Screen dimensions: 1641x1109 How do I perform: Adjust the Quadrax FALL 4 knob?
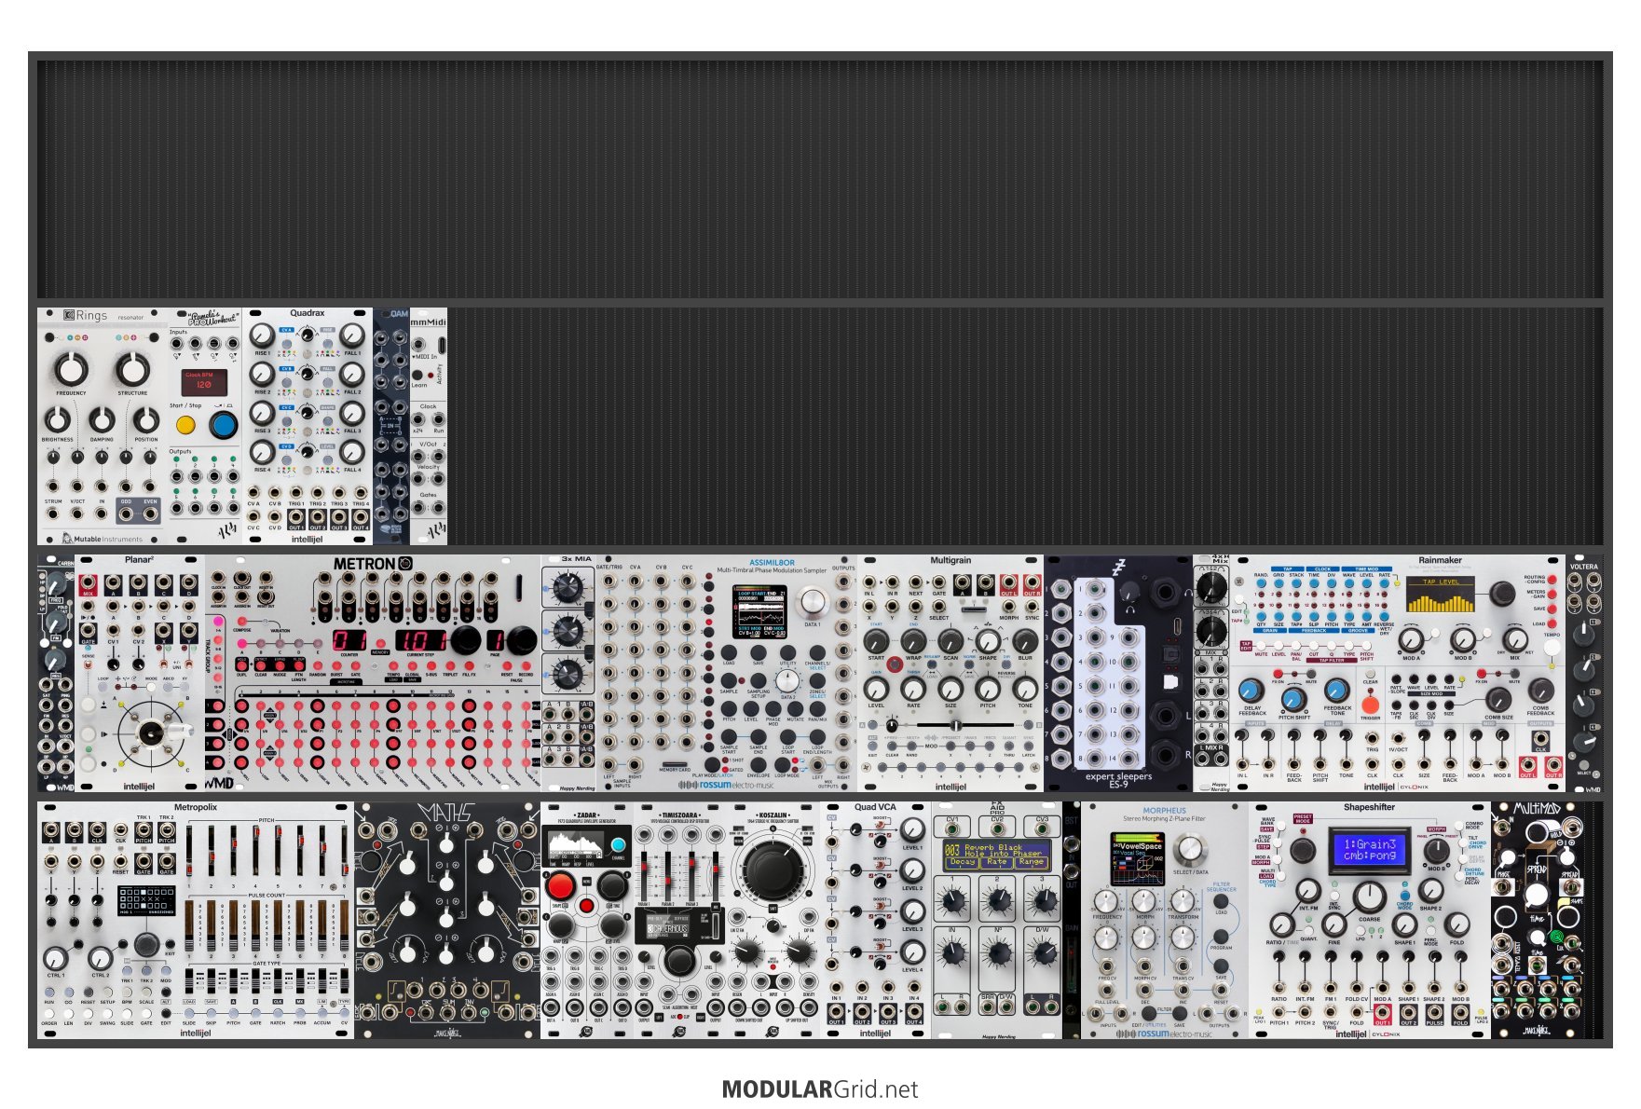click(x=352, y=452)
